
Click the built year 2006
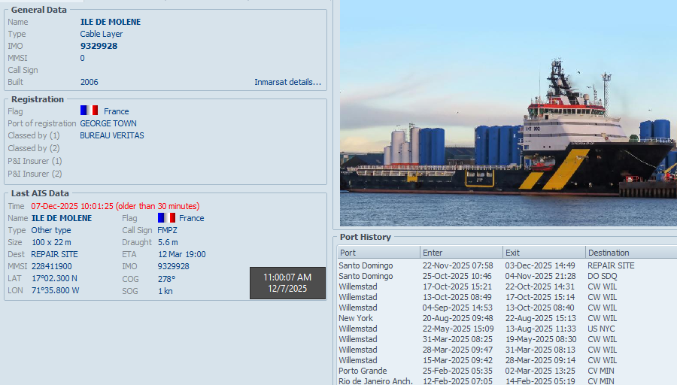pos(90,82)
